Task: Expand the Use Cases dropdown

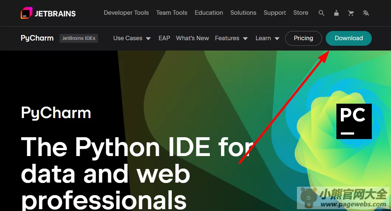Action: (x=132, y=38)
